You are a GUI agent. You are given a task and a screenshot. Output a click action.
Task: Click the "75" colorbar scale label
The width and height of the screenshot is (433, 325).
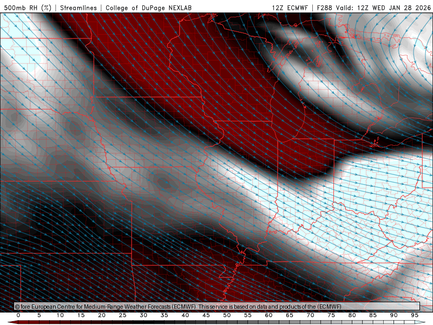coord(331,315)
